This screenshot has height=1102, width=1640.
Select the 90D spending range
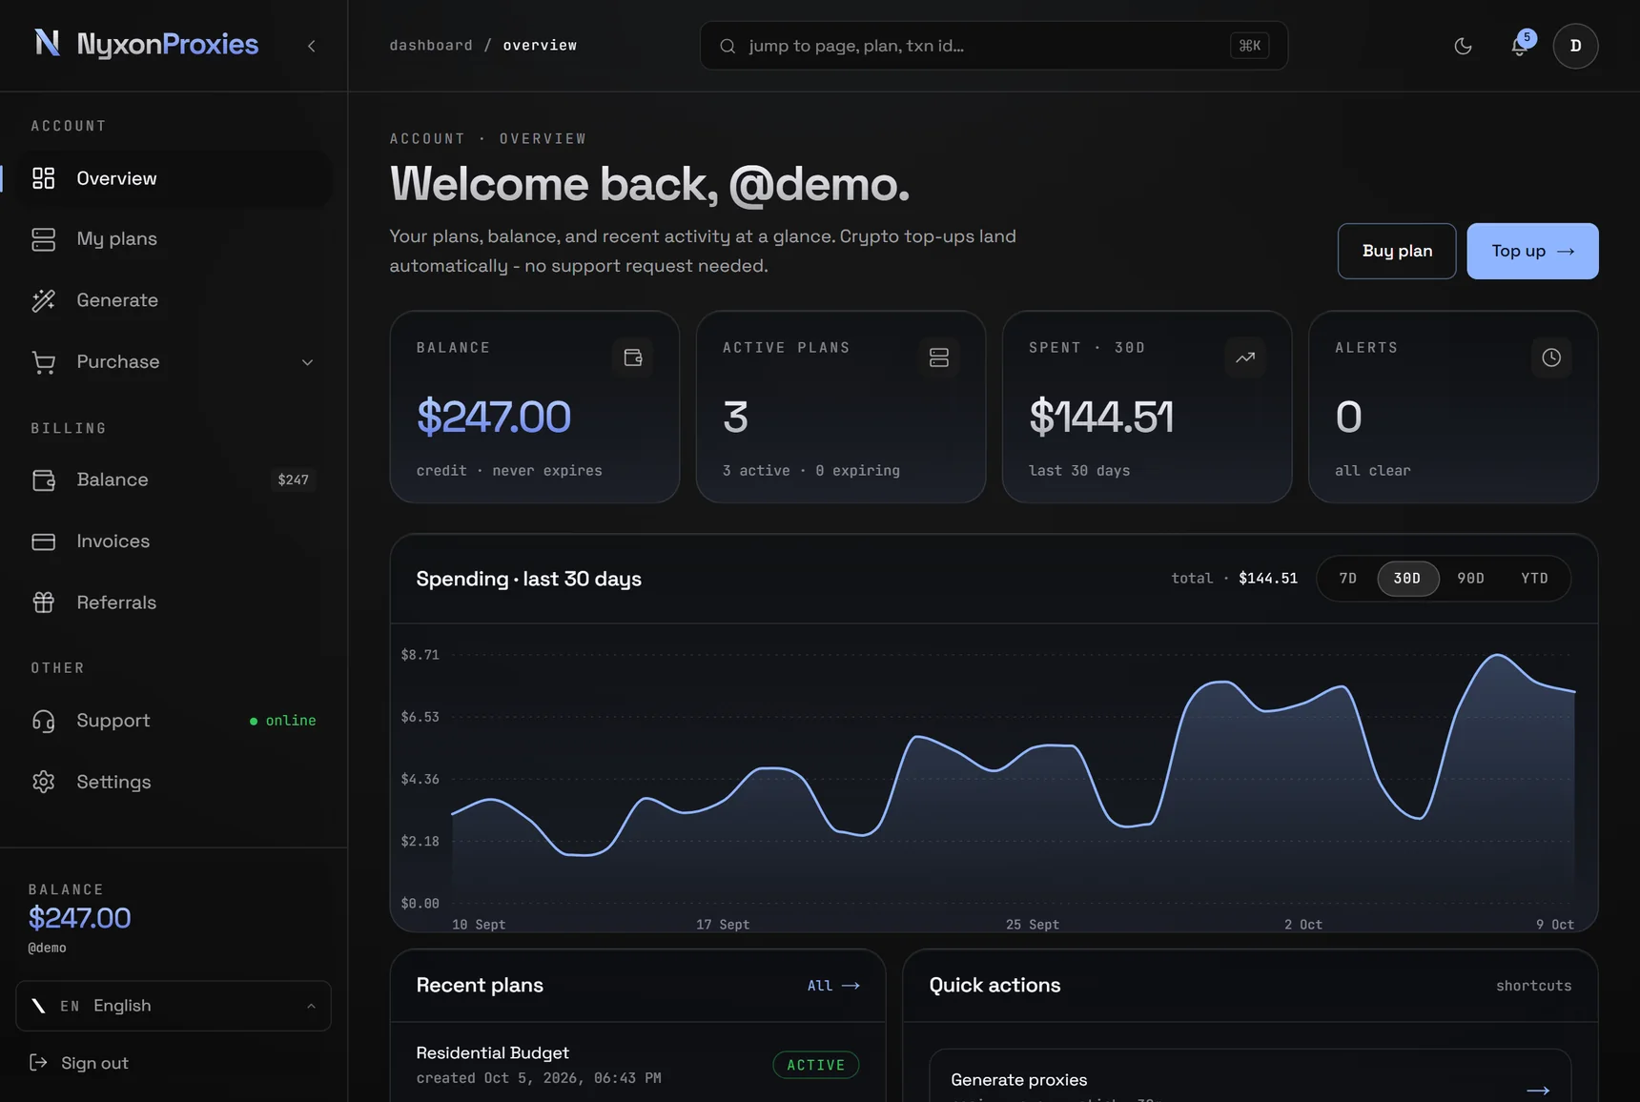(1470, 579)
